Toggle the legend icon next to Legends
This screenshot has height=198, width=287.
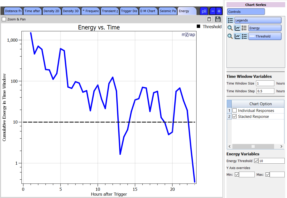[230, 20]
